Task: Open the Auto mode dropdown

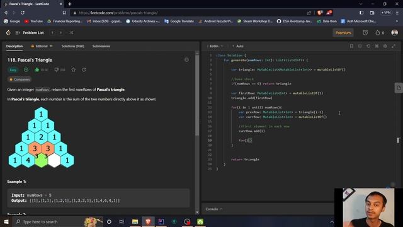Action: point(238,46)
